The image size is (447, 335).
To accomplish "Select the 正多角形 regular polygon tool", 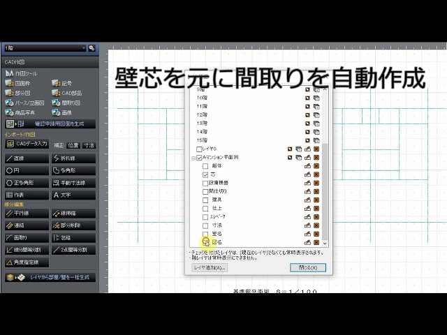I will (27, 183).
